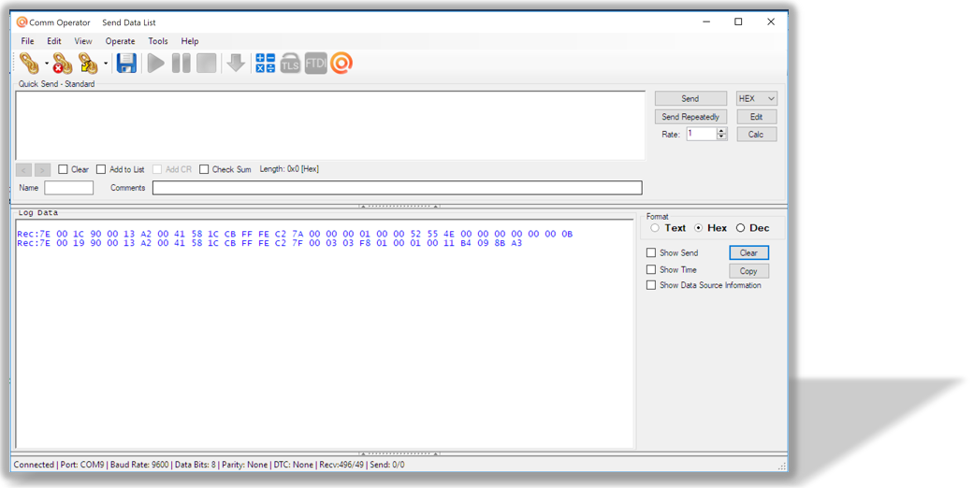Click the connection settings chain icon

pos(88,64)
